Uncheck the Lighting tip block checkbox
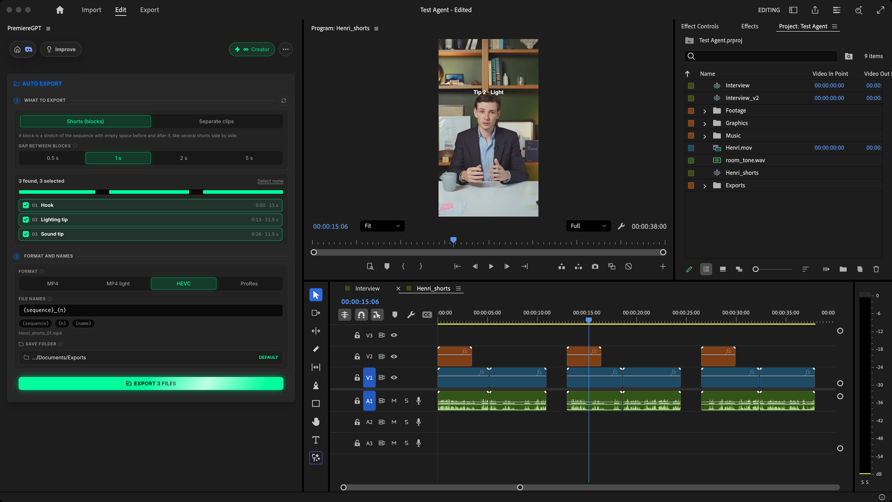Image resolution: width=892 pixels, height=502 pixels. [x=26, y=220]
